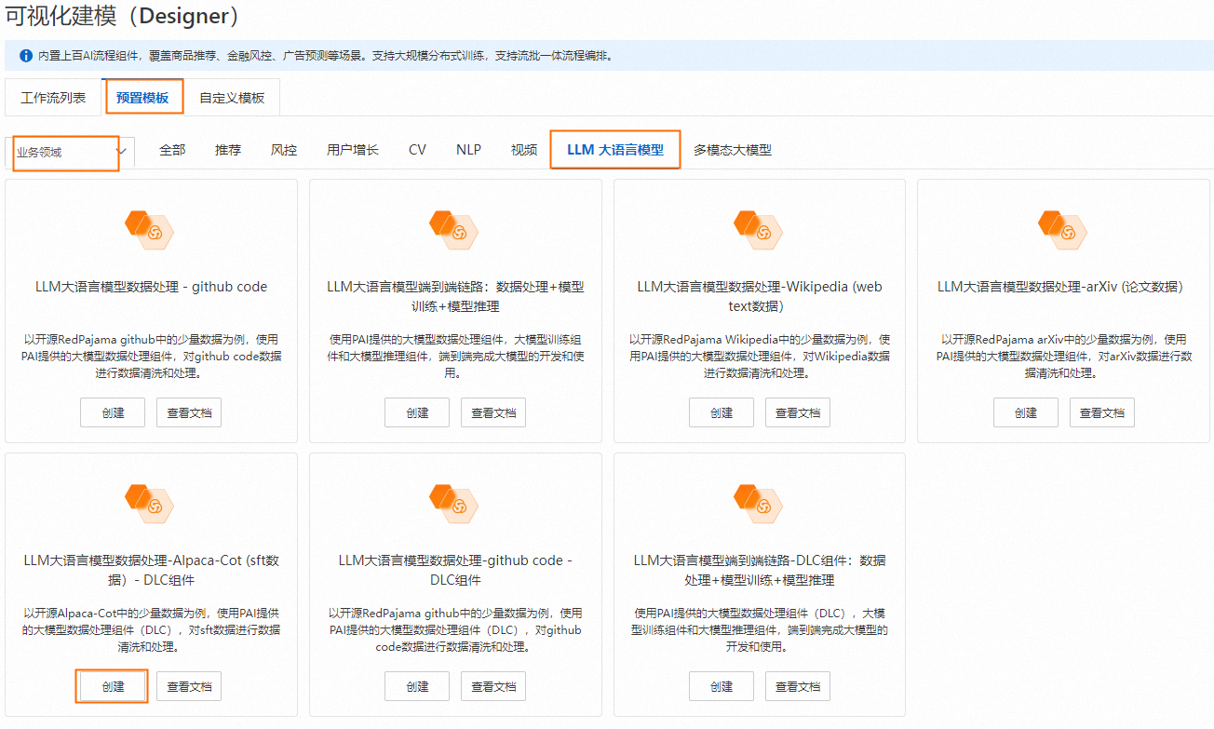Select the 风控 category filter
1214x729 pixels.
284,150
